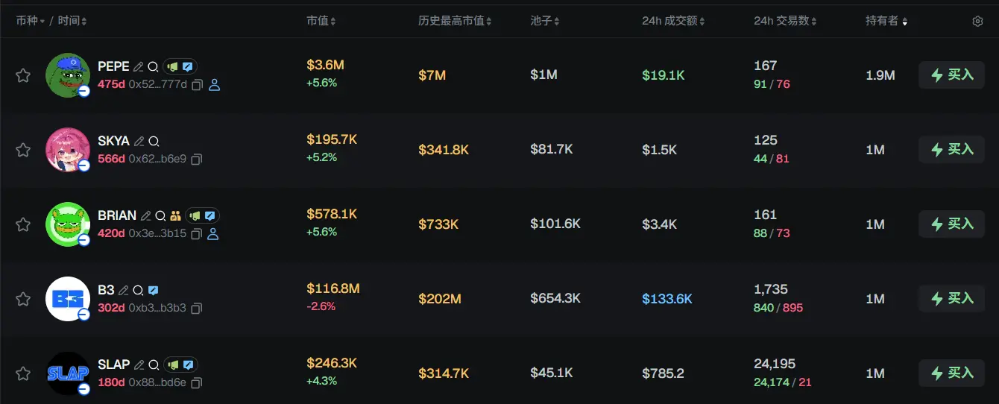Buy SLAP using the 买入 button
999x404 pixels.
click(952, 373)
